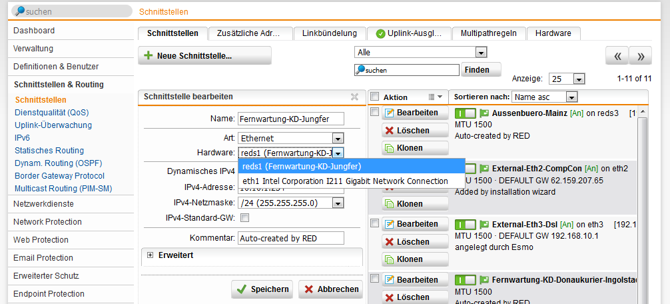This screenshot has height=304, width=670.
Task: Open the Sortieren nach Name asc dropdown
Action: pos(544,97)
